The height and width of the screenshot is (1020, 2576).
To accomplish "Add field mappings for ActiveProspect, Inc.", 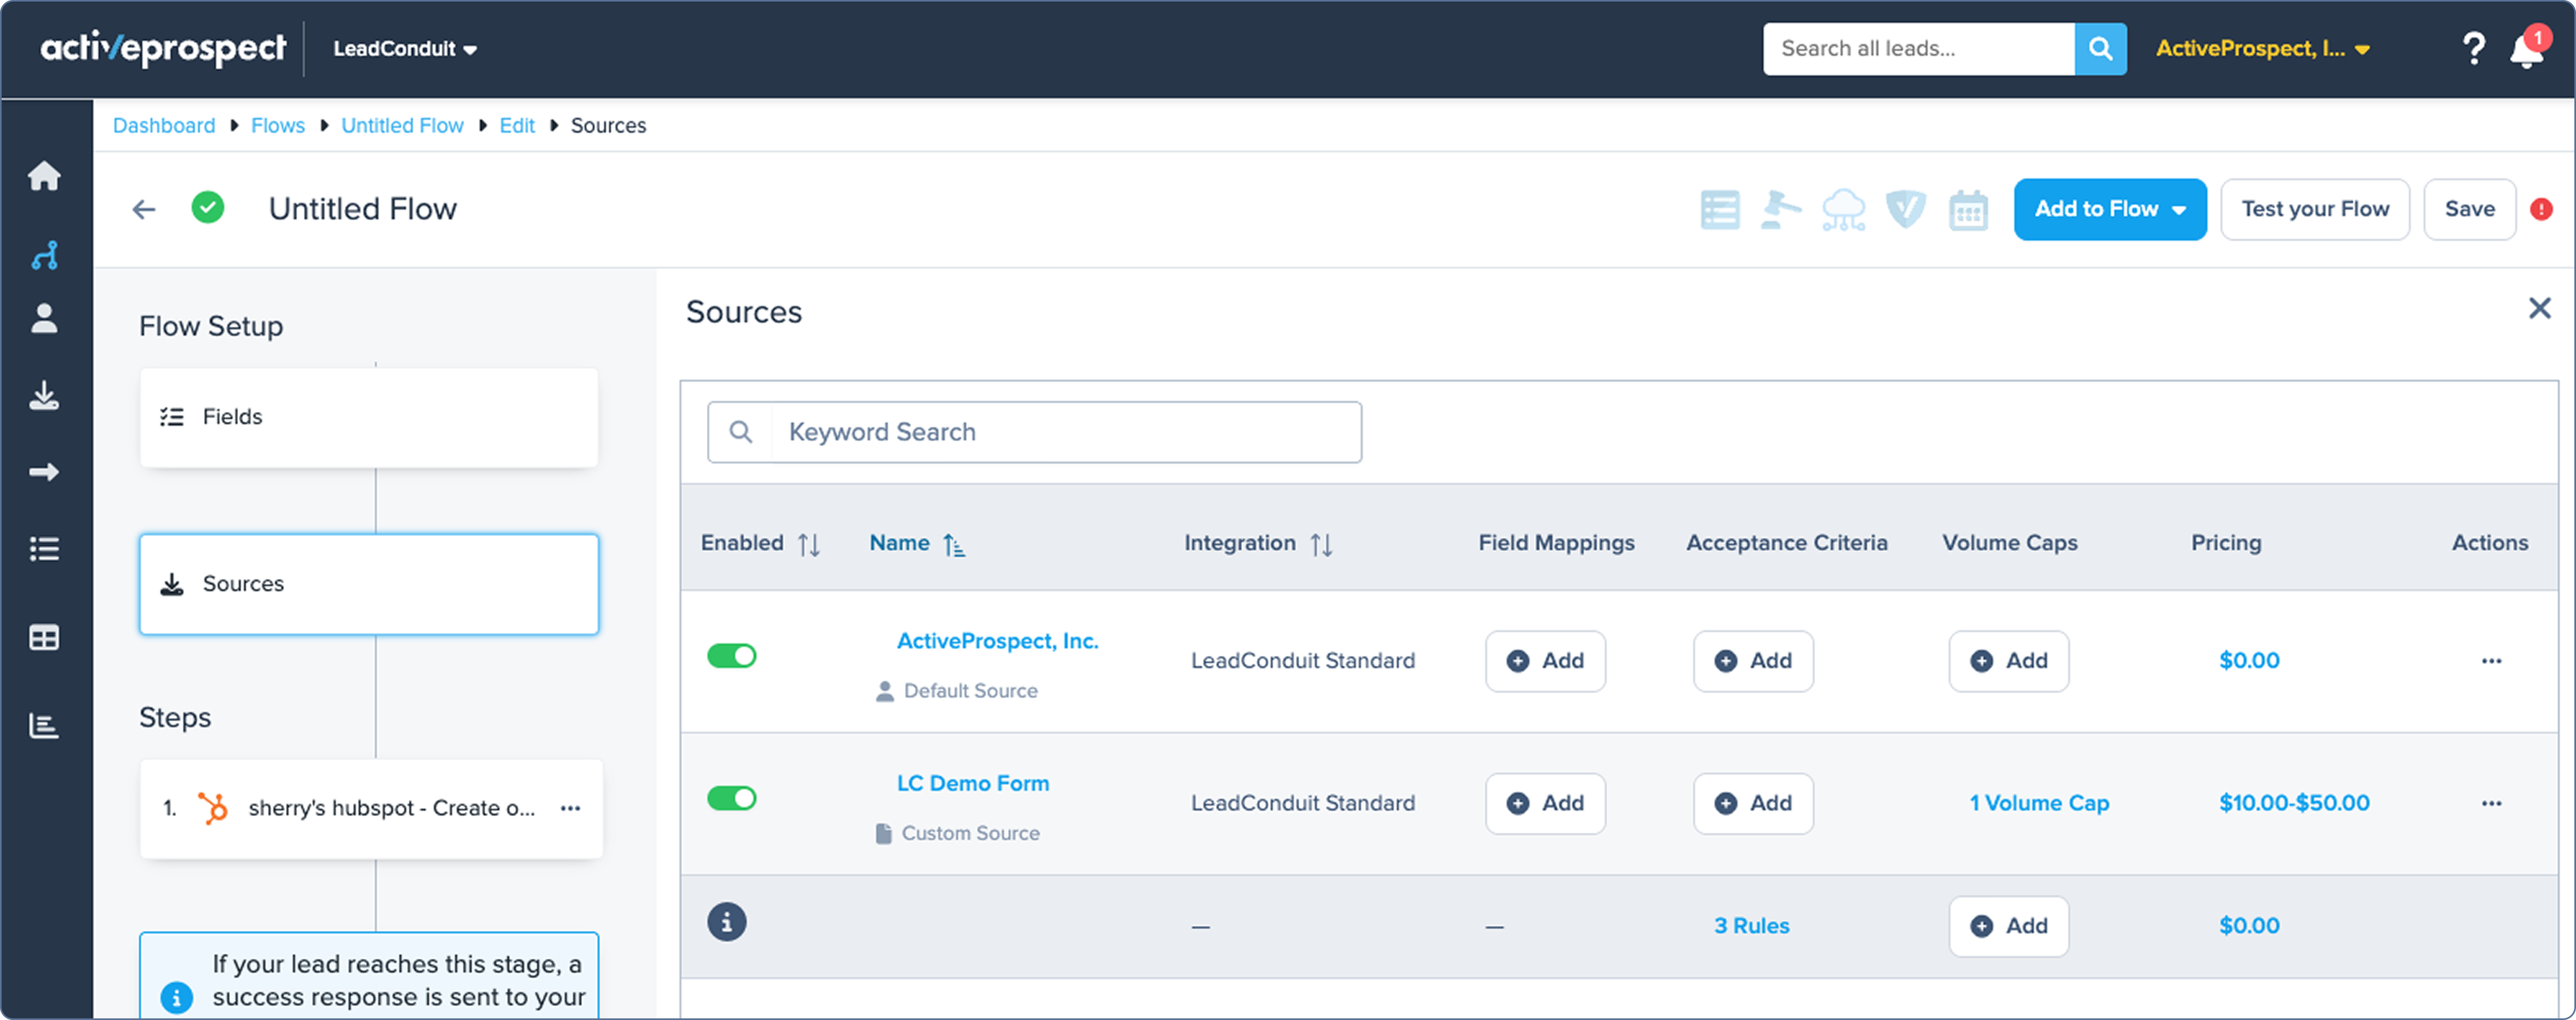I will (1545, 661).
